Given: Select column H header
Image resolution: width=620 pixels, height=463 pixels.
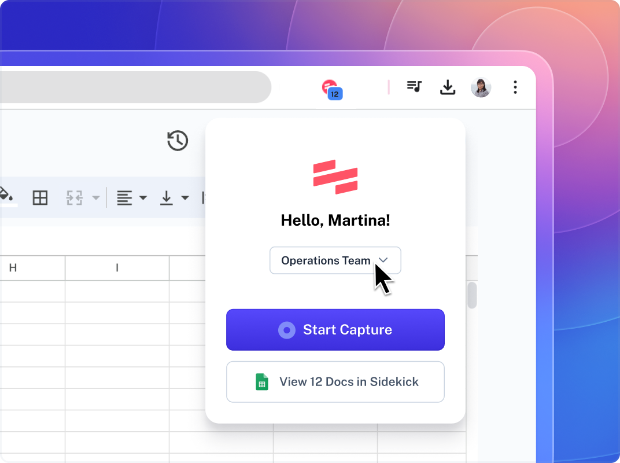Looking at the screenshot, I should click(32, 268).
